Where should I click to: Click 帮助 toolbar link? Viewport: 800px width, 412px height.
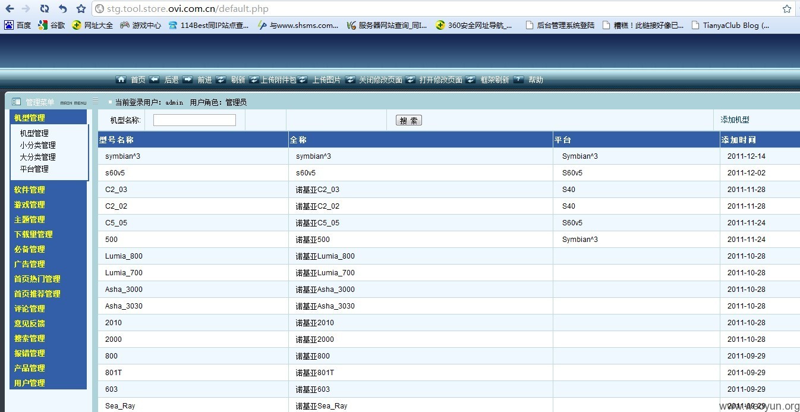[536, 80]
